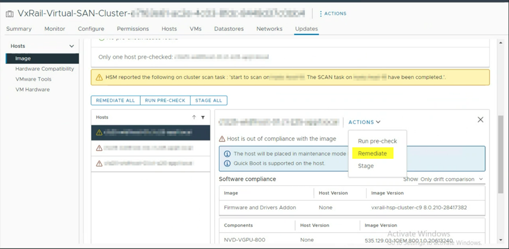
Task: Open the Hosts column filter icon
Action: click(x=203, y=117)
